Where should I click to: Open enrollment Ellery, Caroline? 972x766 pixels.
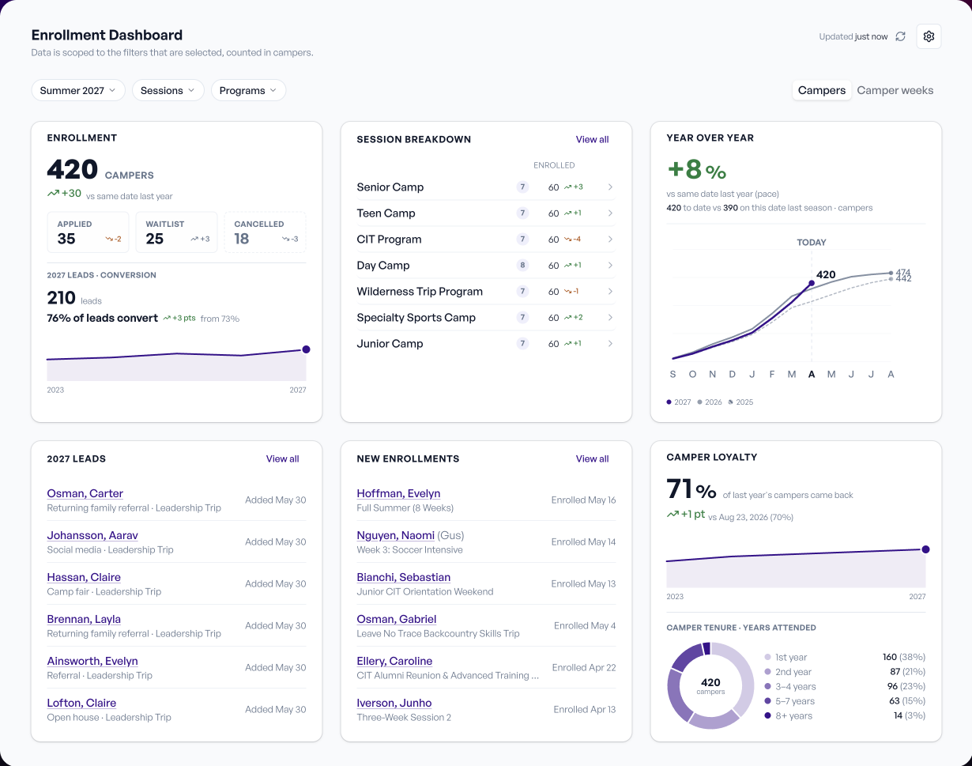click(x=394, y=661)
